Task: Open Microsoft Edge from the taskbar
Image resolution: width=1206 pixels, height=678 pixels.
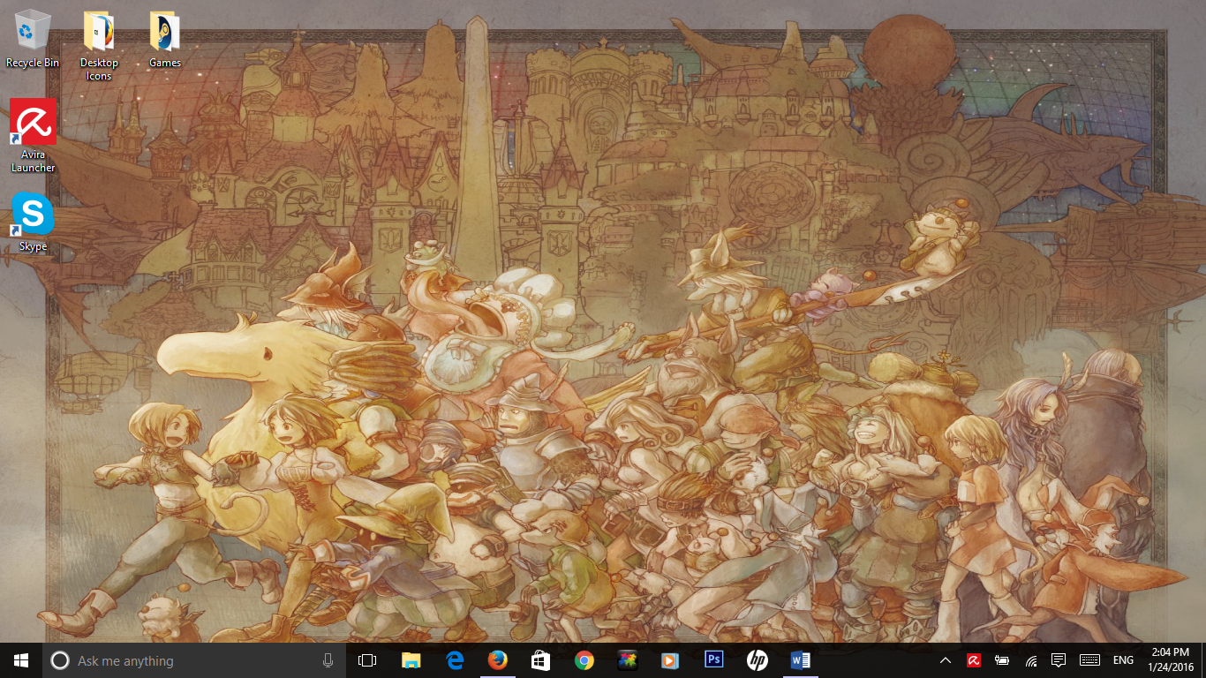Action: (455, 660)
